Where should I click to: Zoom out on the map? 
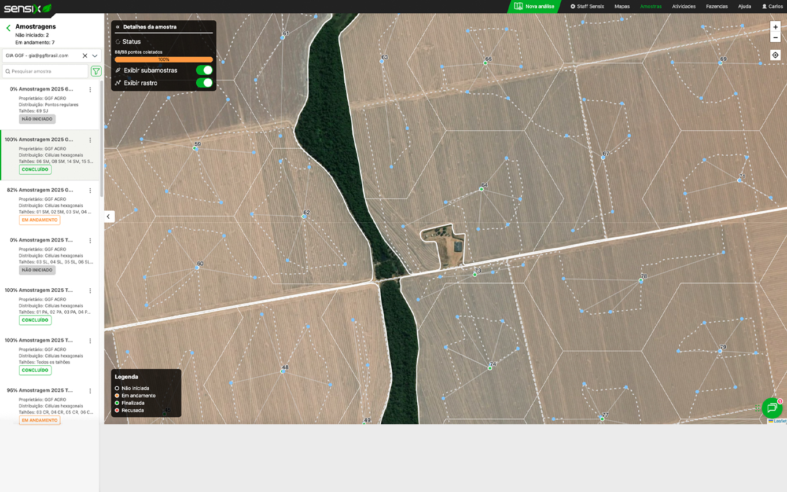point(775,38)
